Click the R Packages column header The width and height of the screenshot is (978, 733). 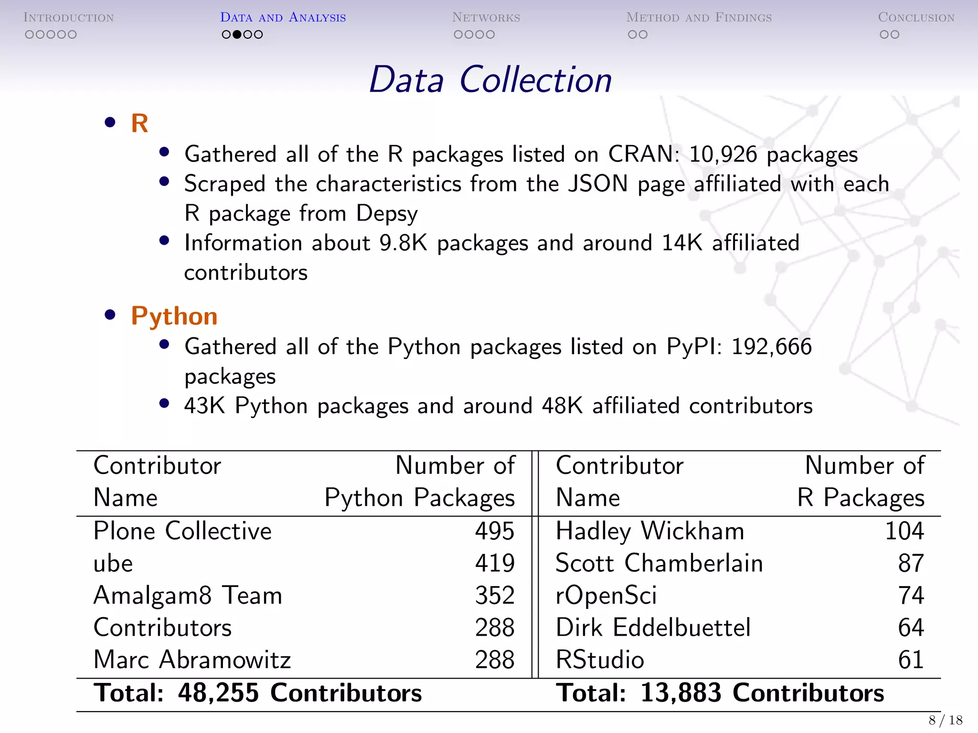point(861,482)
